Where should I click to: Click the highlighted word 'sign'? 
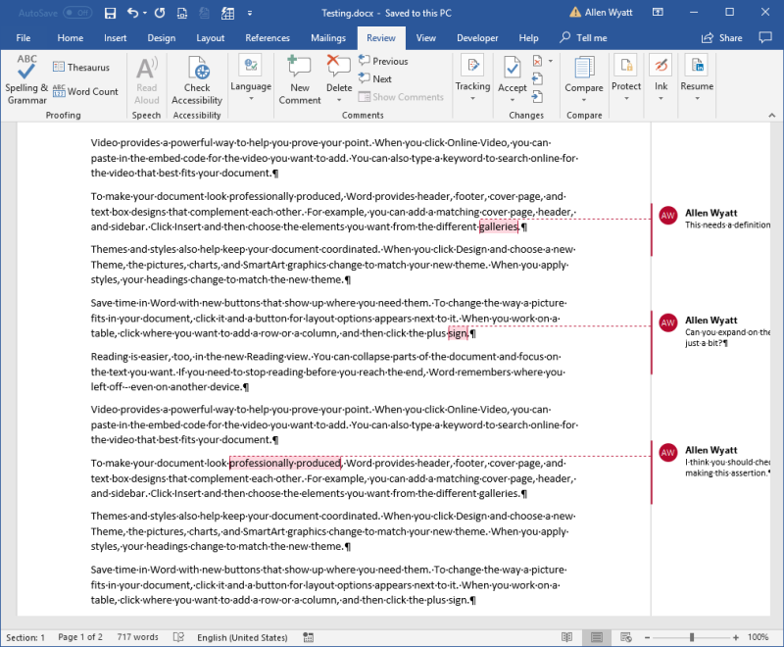pyautogui.click(x=458, y=333)
